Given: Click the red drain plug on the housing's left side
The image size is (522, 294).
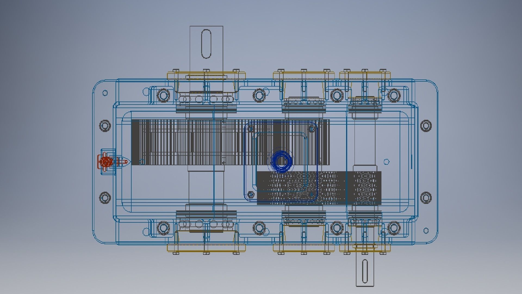Looking at the screenshot, I should pos(105,162).
